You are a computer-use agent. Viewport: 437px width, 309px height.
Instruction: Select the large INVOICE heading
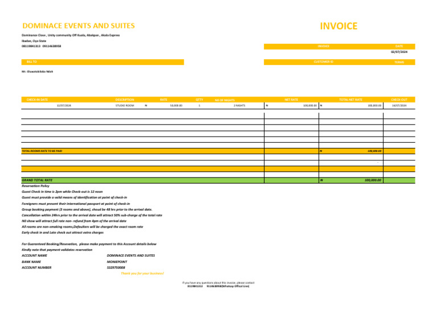pos(339,26)
